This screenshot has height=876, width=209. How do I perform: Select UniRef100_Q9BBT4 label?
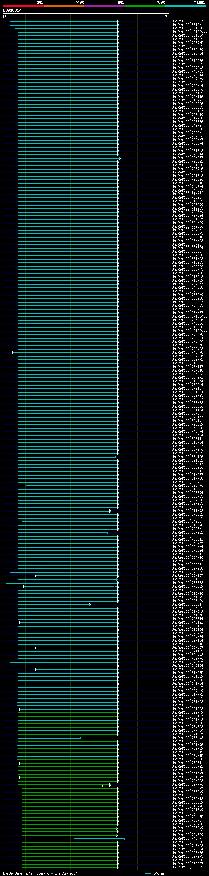(x=188, y=155)
